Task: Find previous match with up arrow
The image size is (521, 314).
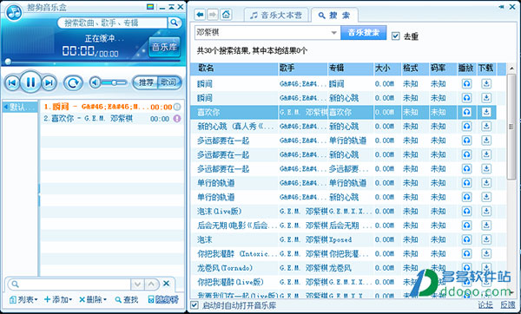Action: coord(151,285)
